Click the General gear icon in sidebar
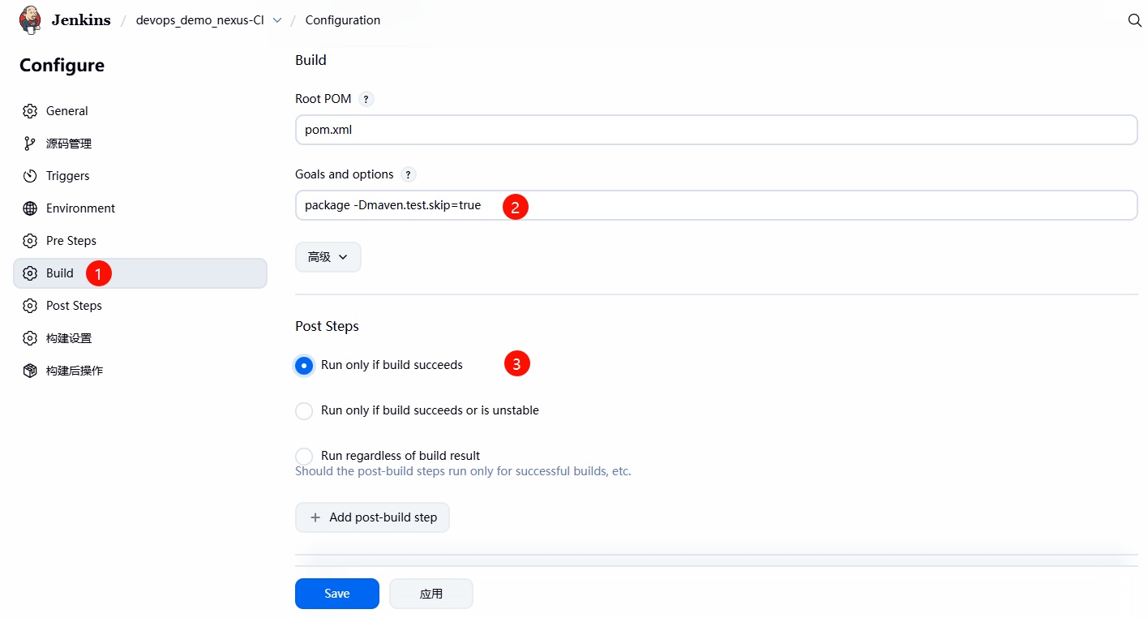Screen dimensions: 1148x618 [x=30, y=111]
